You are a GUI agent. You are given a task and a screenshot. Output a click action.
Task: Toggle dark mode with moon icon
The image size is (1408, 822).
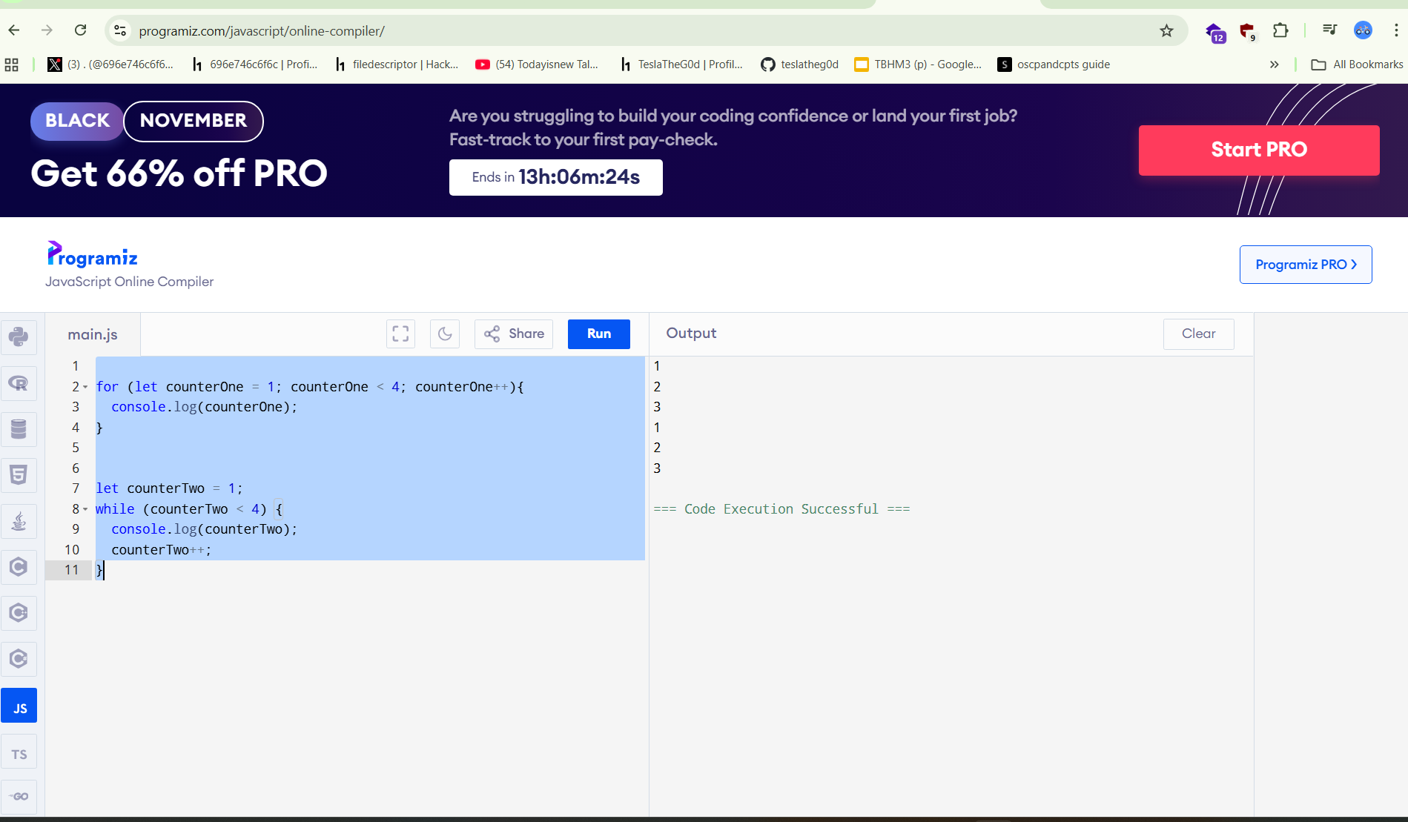445,334
